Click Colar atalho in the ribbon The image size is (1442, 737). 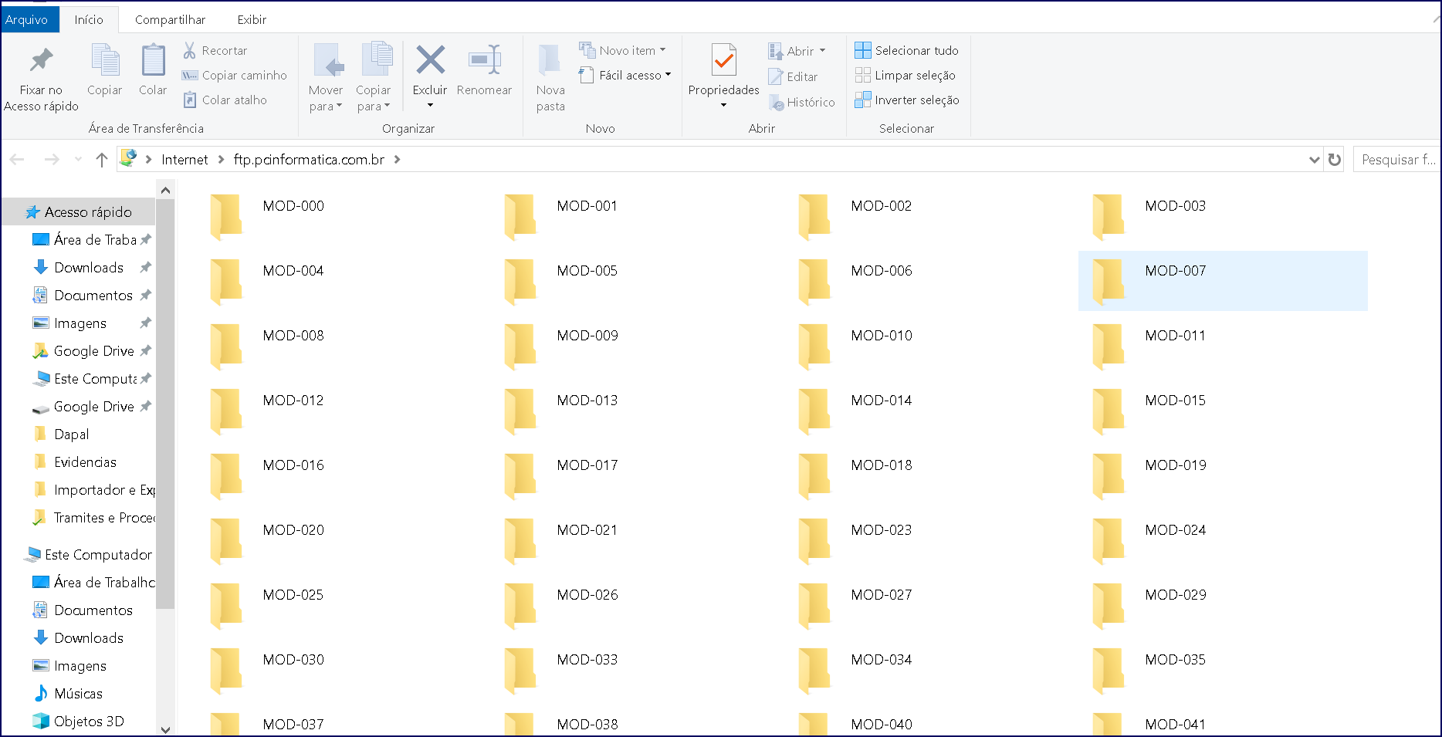225,100
